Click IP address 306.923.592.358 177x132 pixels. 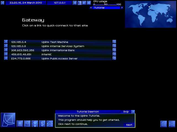pyautogui.click(x=23, y=50)
